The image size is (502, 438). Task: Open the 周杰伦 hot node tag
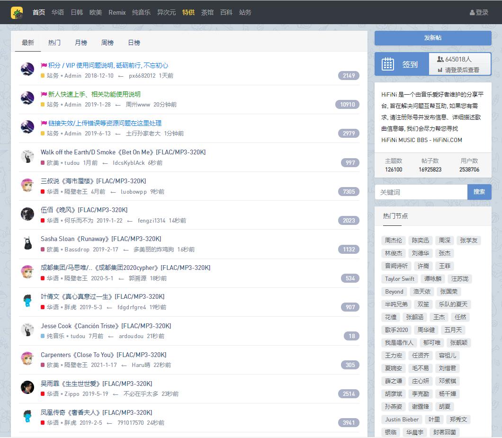(x=394, y=241)
